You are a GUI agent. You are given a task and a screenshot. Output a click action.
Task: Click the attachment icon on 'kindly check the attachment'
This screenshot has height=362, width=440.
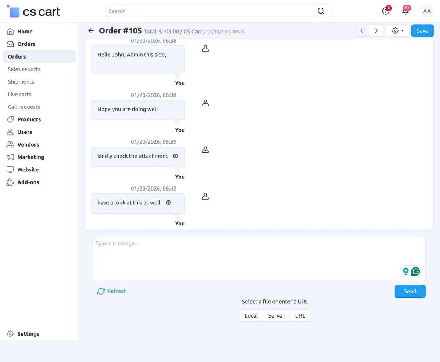(x=176, y=156)
